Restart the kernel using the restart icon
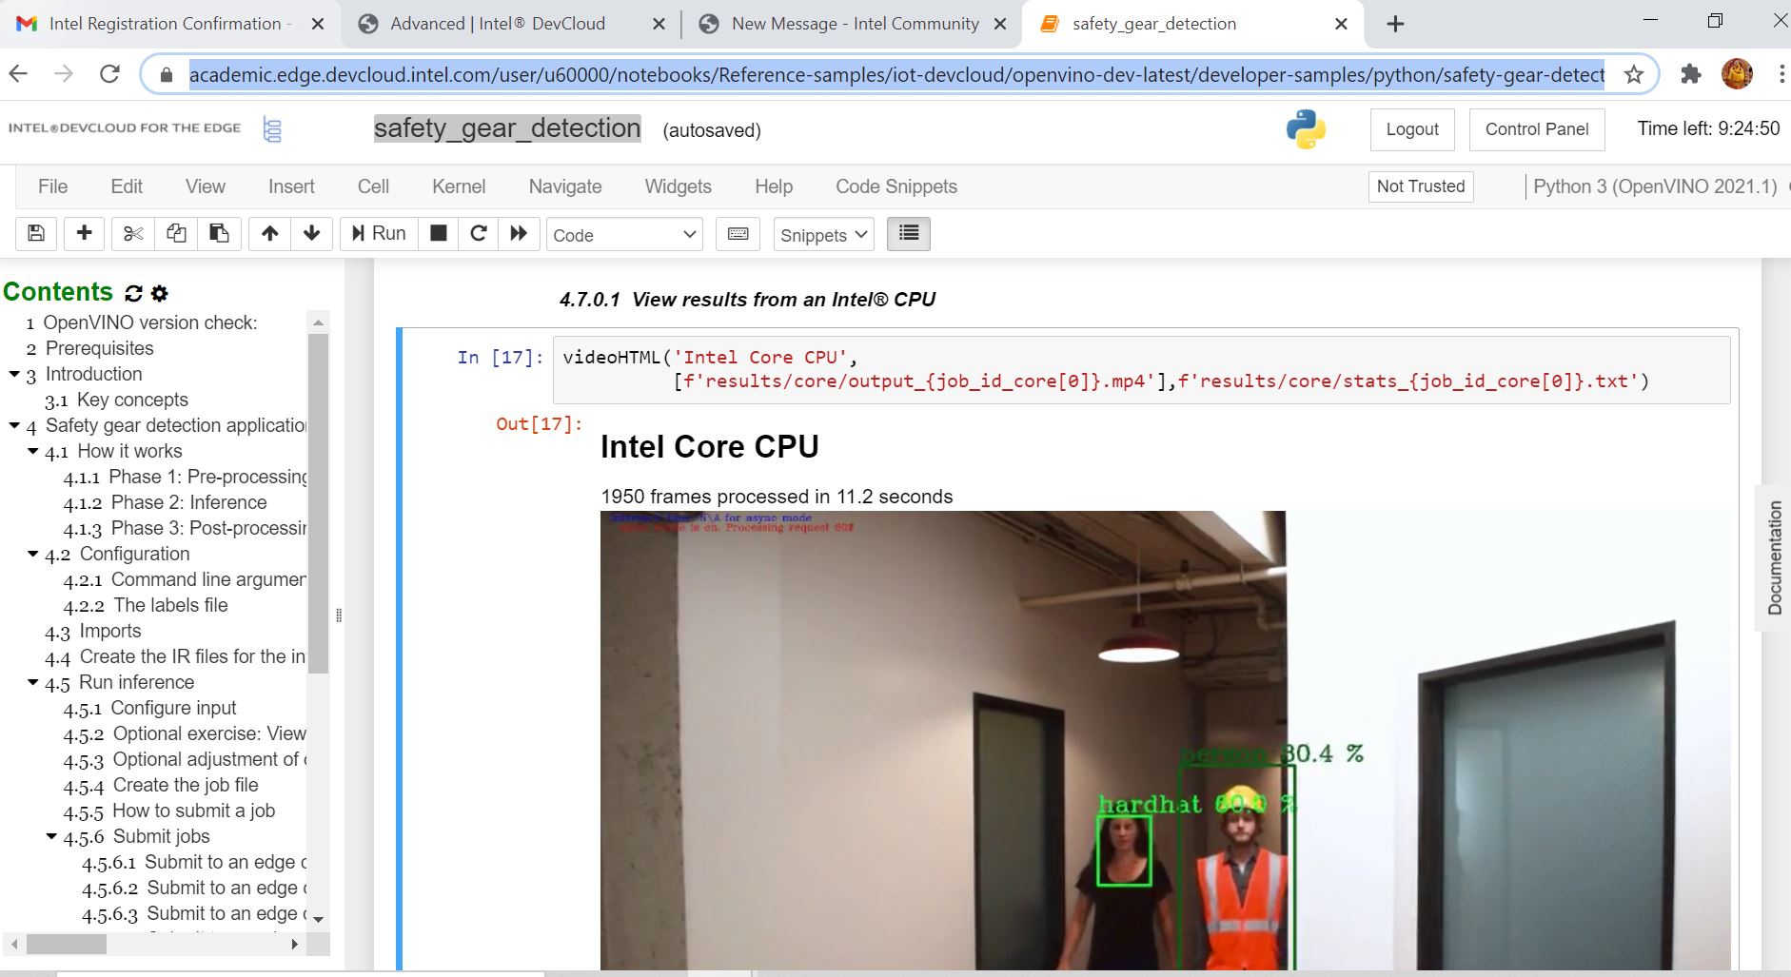 (478, 233)
